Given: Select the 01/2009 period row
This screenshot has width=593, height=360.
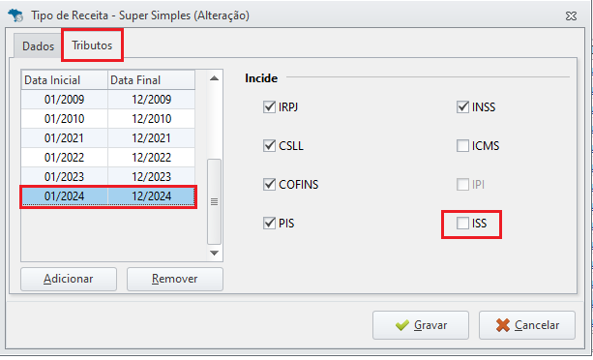Looking at the screenshot, I should (x=108, y=100).
